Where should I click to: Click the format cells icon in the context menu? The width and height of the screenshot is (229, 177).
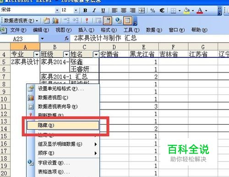click(31, 88)
